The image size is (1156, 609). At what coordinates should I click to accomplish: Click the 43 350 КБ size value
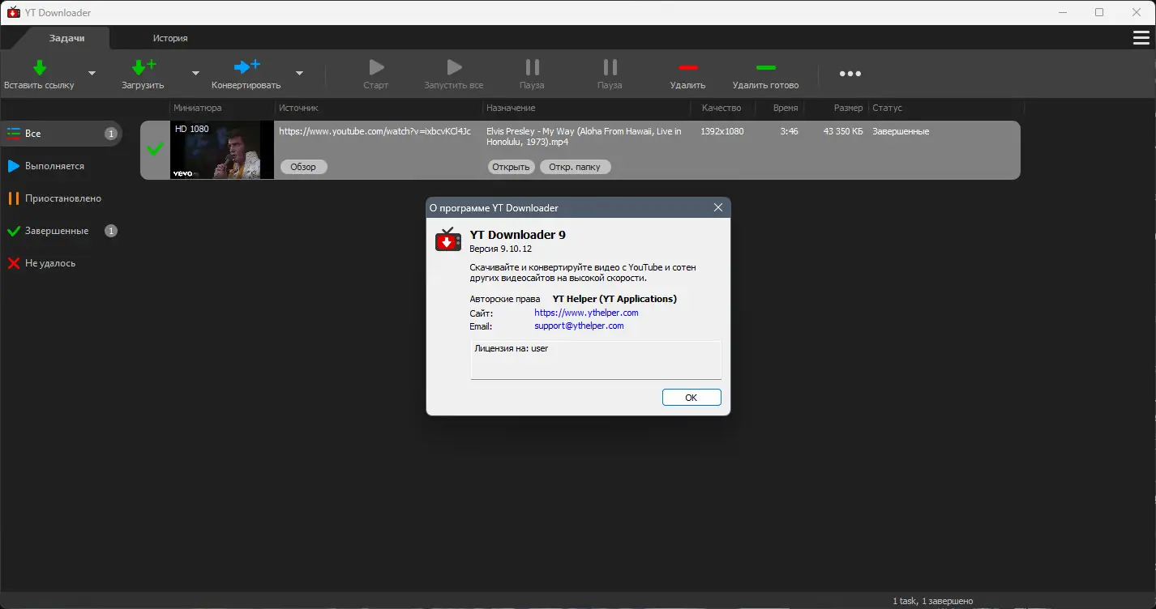tap(843, 131)
